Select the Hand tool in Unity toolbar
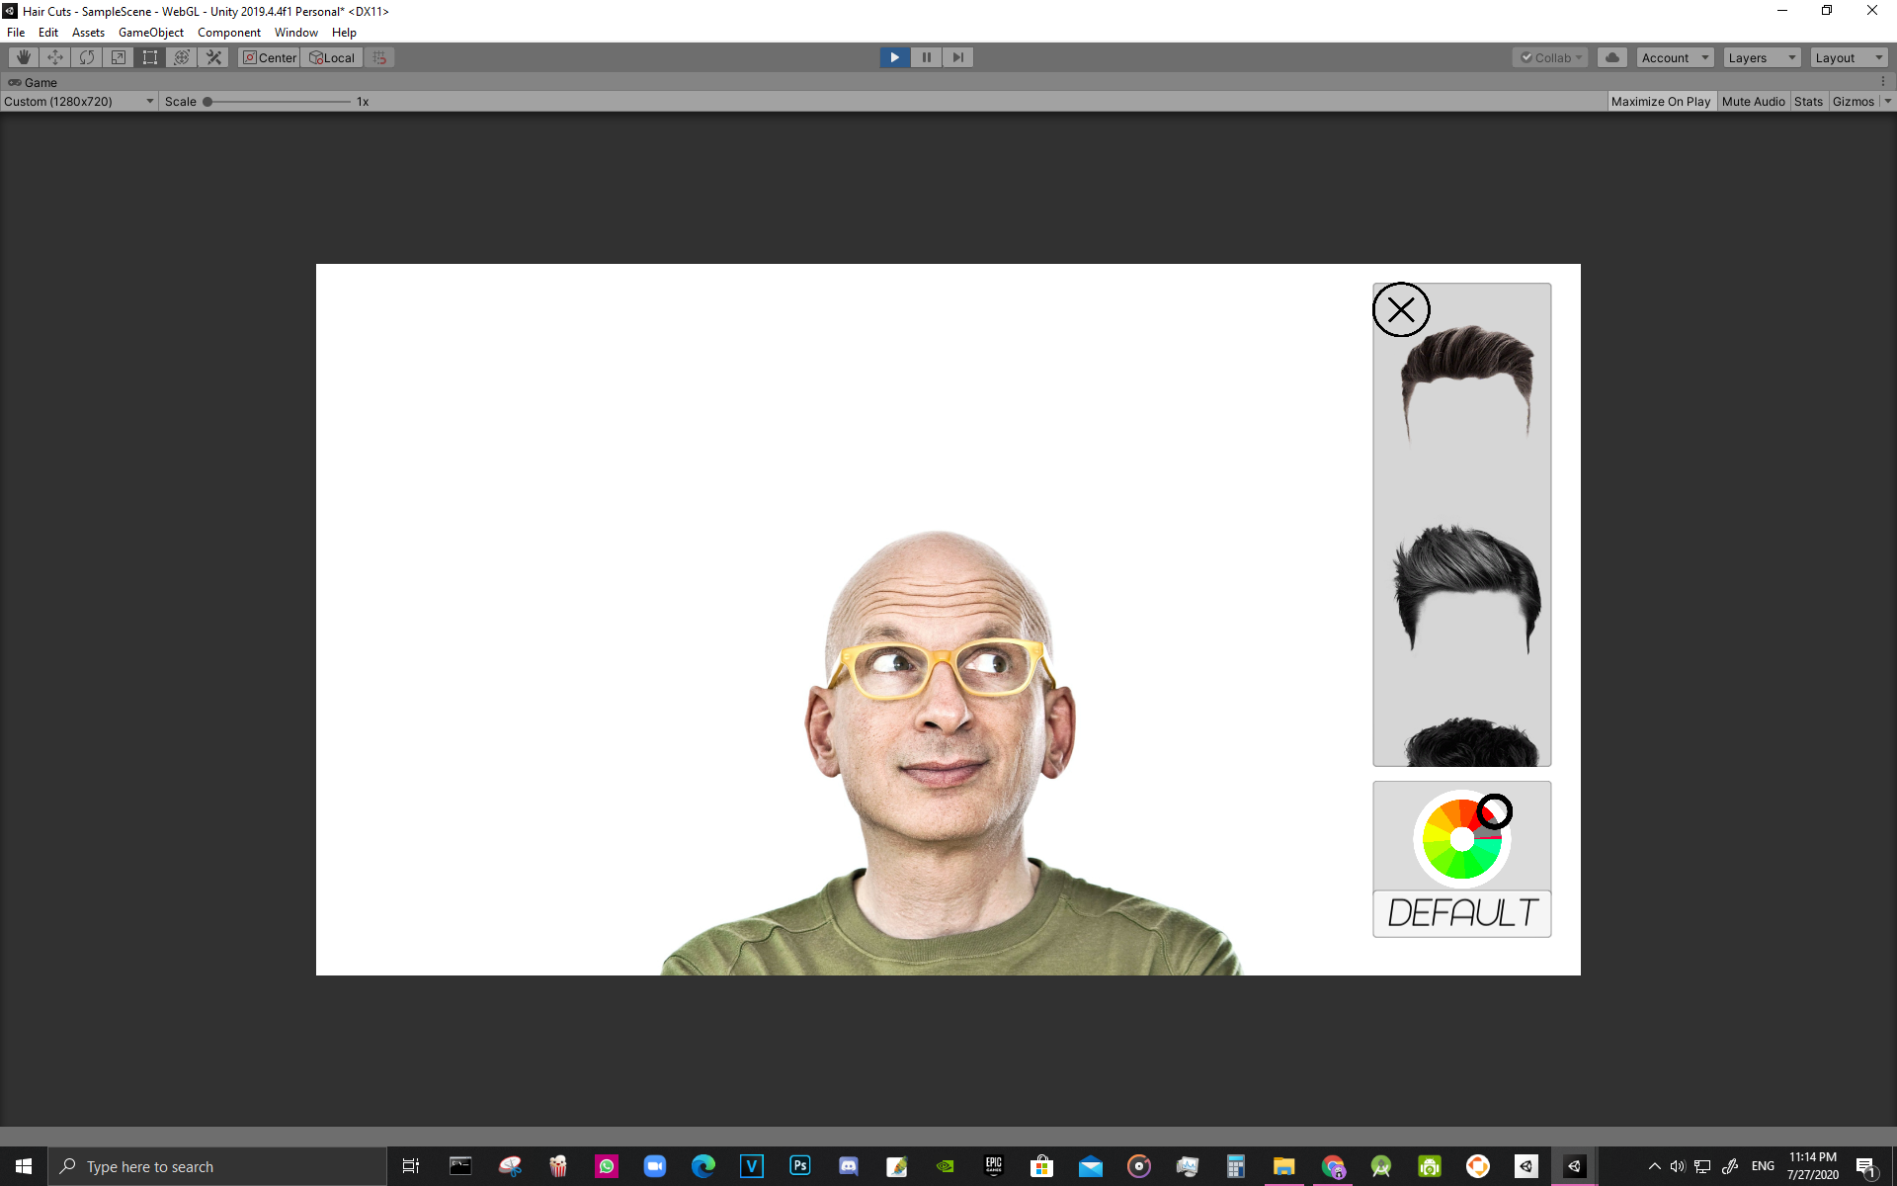This screenshot has height=1186, width=1897. [x=24, y=57]
